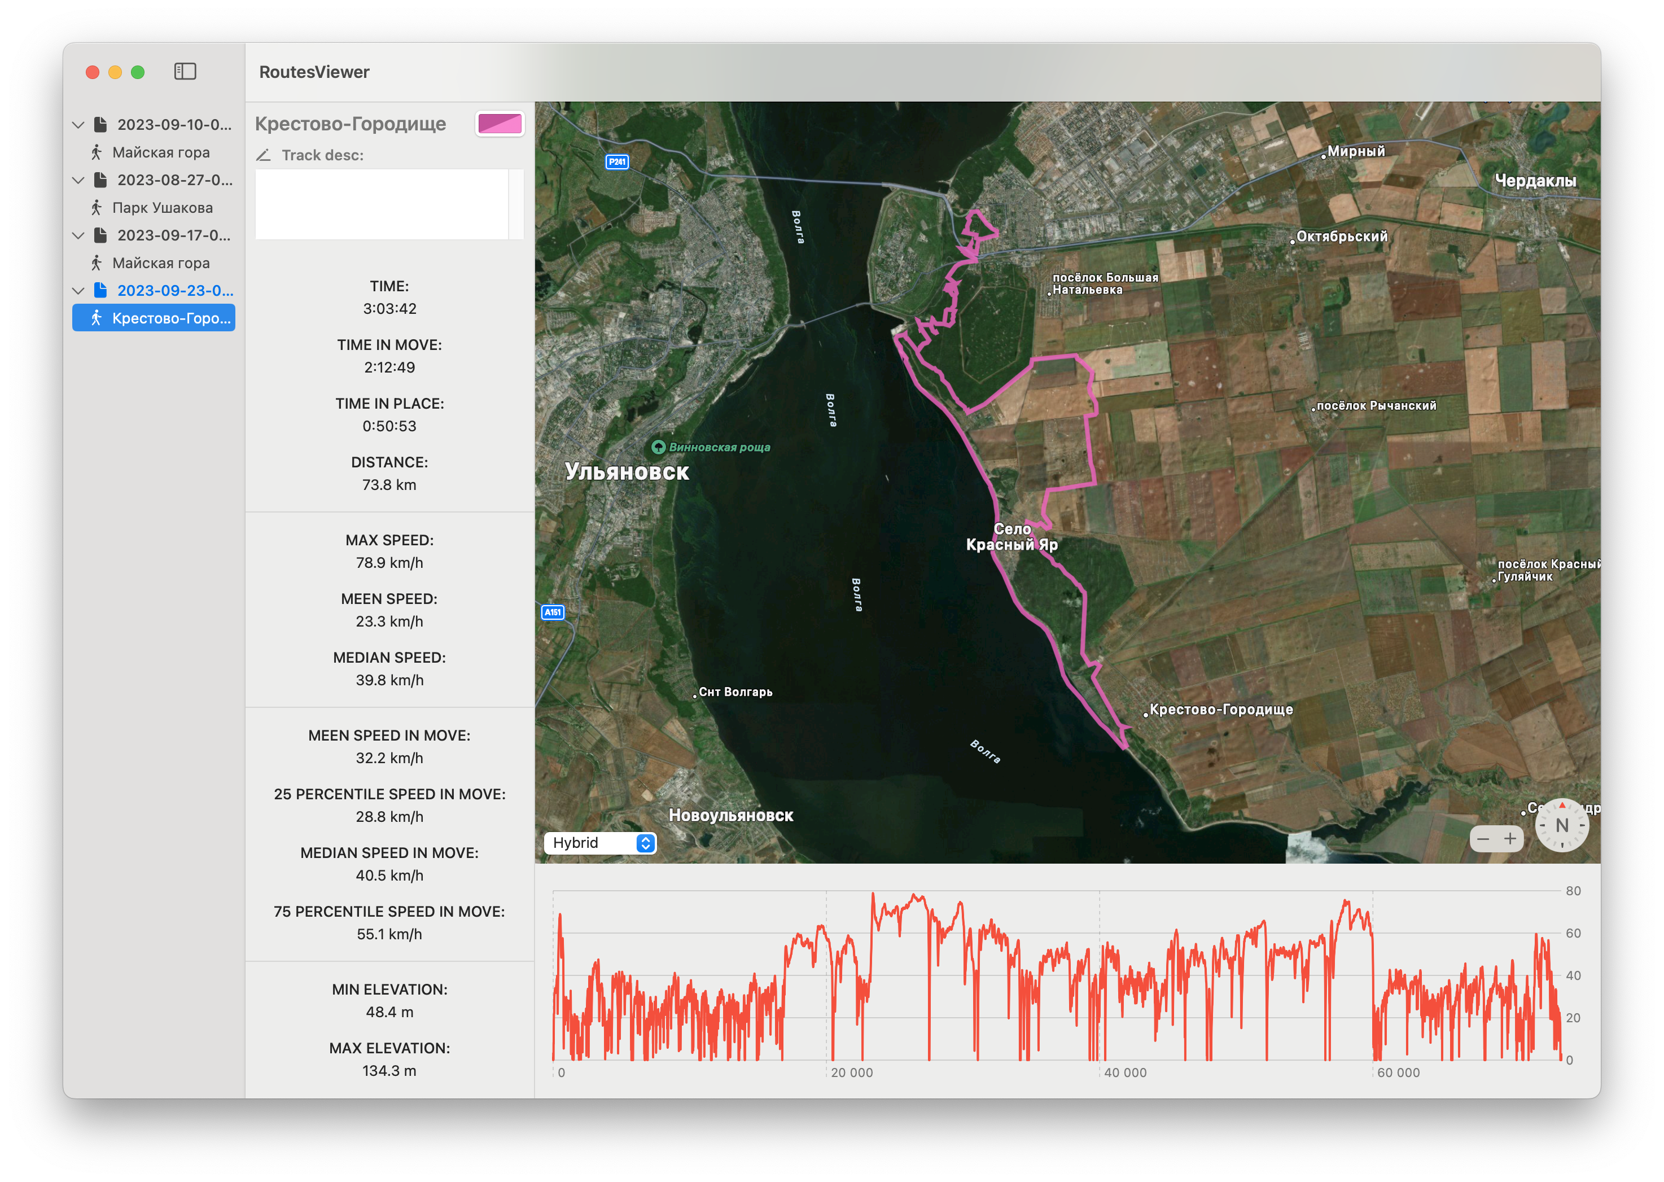The width and height of the screenshot is (1664, 1182).
Task: Click the 60 000 axis mark on speed chart
Action: [x=1398, y=1072]
